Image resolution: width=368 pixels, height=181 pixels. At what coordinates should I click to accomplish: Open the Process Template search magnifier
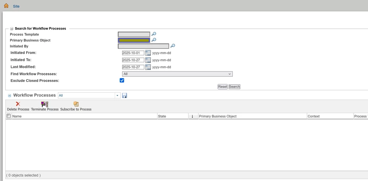(x=154, y=34)
